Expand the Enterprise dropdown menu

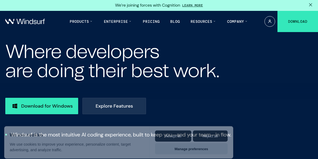[117, 21]
